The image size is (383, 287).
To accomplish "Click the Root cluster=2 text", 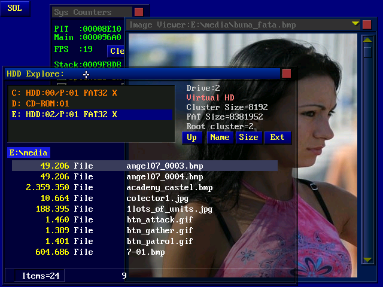I will 220,126.
